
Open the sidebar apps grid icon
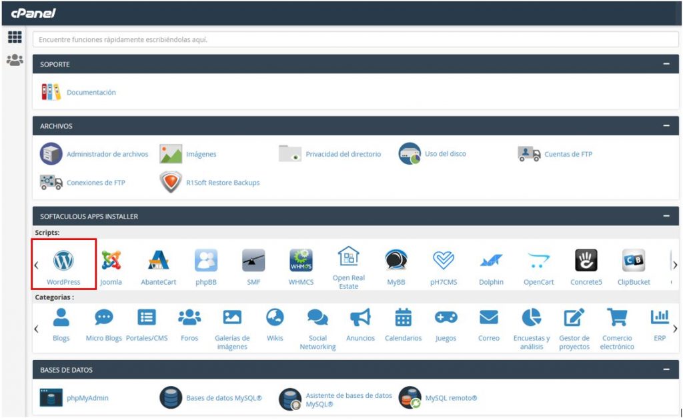coord(15,37)
